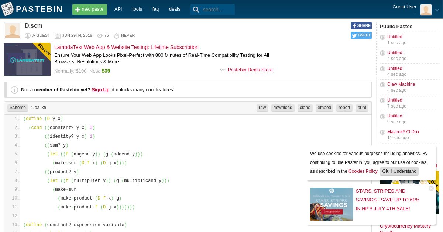Click the expiration clock icon

116,36
